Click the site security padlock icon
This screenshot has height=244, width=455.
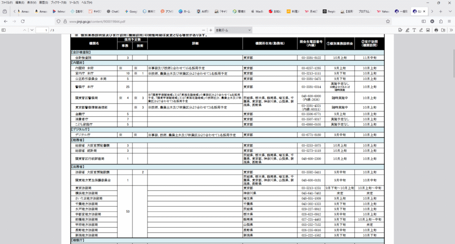pyautogui.click(x=65, y=21)
